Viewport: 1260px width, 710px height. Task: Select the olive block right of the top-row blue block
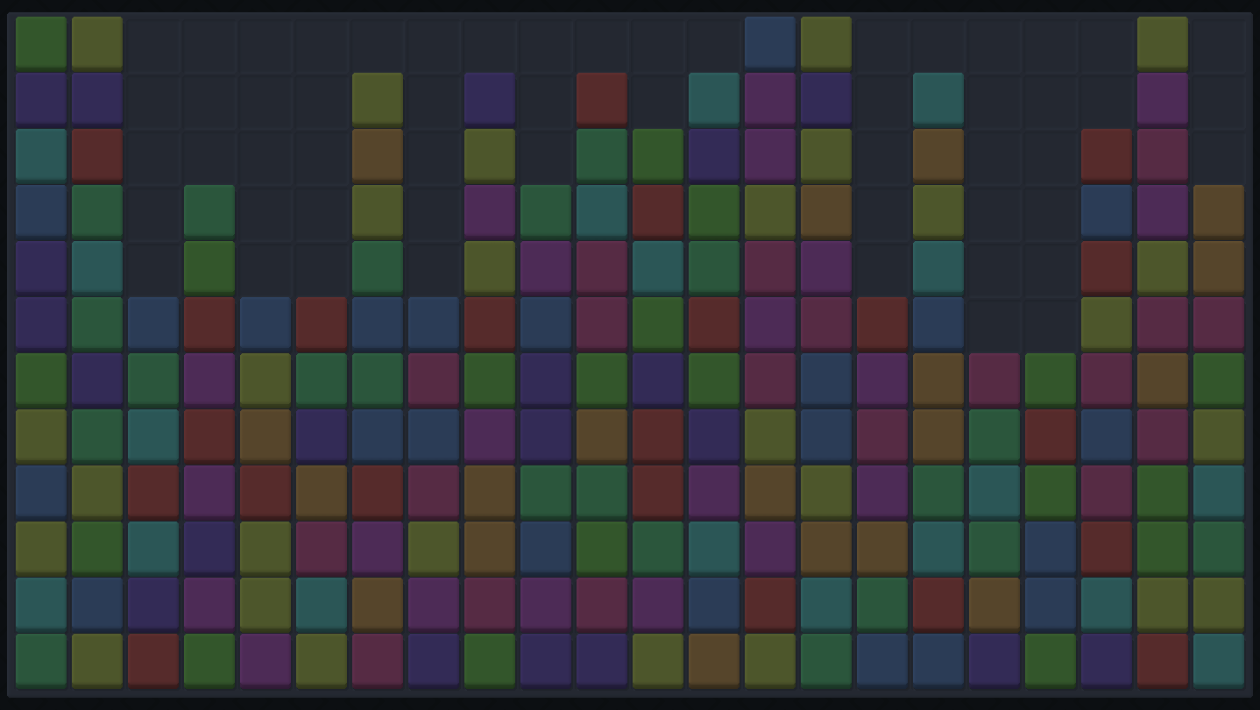point(826,43)
